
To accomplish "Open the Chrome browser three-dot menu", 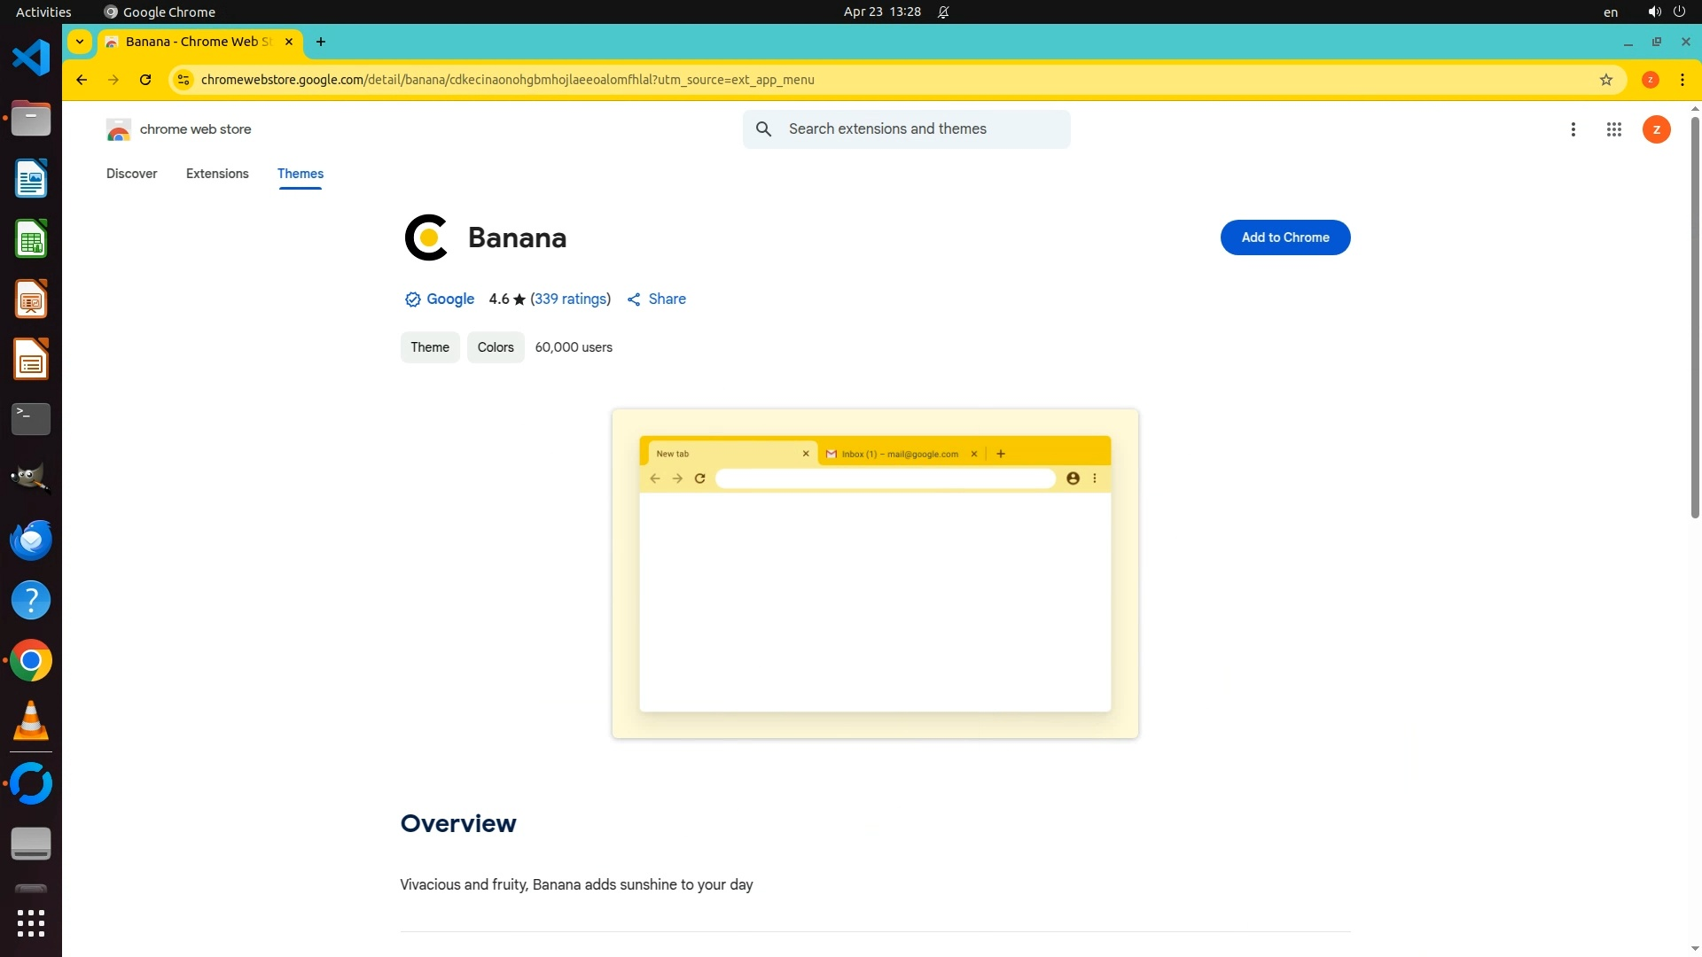I will 1682,80.
